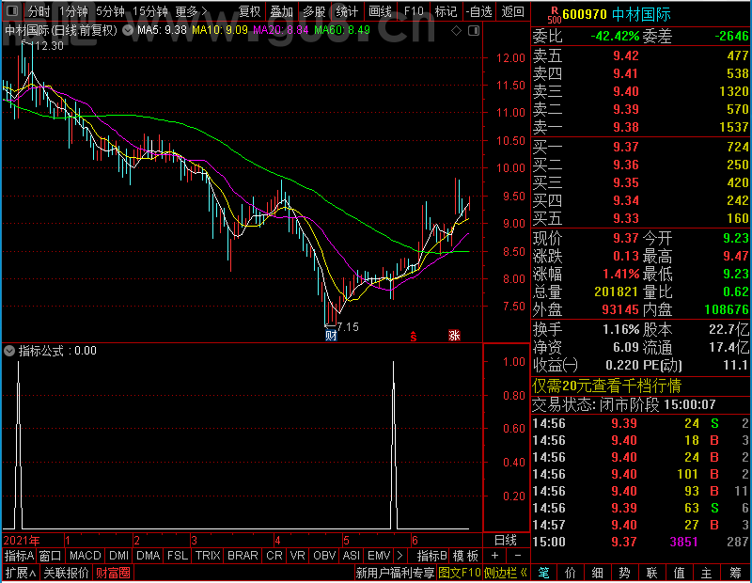Select the 笔 tick detail tab

point(544,573)
